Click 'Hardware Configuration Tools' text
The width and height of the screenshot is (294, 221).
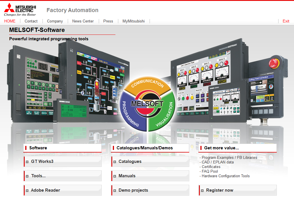coord(226,176)
